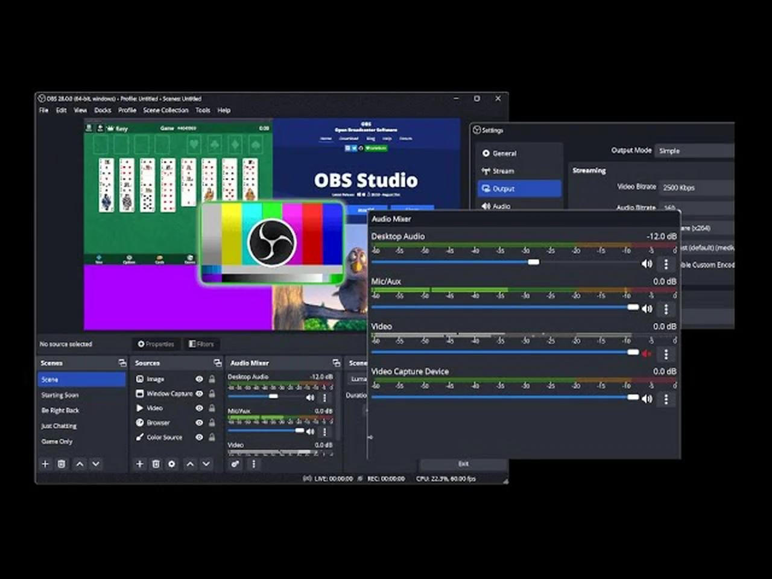The image size is (772, 579).
Task: Open the Output Mode dropdown
Action: pyautogui.click(x=694, y=151)
